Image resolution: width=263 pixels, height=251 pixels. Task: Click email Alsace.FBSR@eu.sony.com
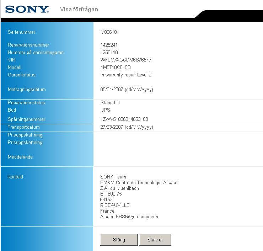(130, 217)
